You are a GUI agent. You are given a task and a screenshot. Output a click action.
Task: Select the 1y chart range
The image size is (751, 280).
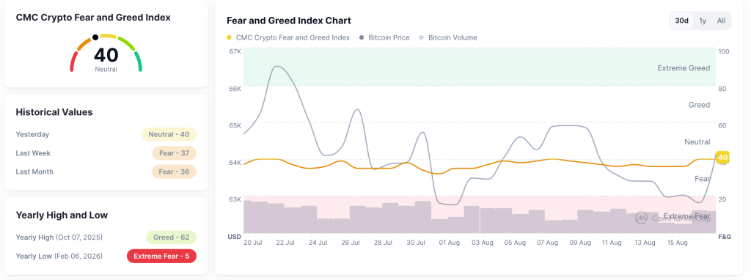(x=702, y=21)
